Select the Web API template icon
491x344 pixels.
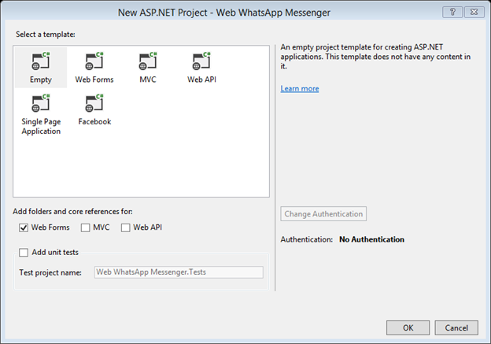(200, 61)
